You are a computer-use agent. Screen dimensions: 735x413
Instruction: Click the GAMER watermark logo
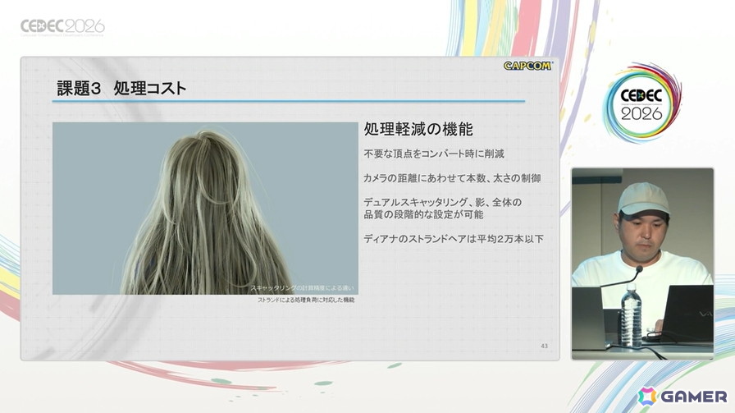pyautogui.click(x=682, y=397)
